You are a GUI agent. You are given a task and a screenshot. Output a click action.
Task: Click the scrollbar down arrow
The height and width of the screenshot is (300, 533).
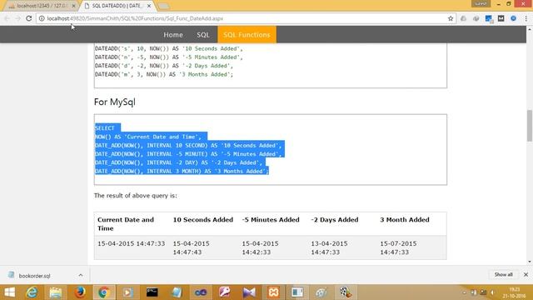(x=530, y=261)
